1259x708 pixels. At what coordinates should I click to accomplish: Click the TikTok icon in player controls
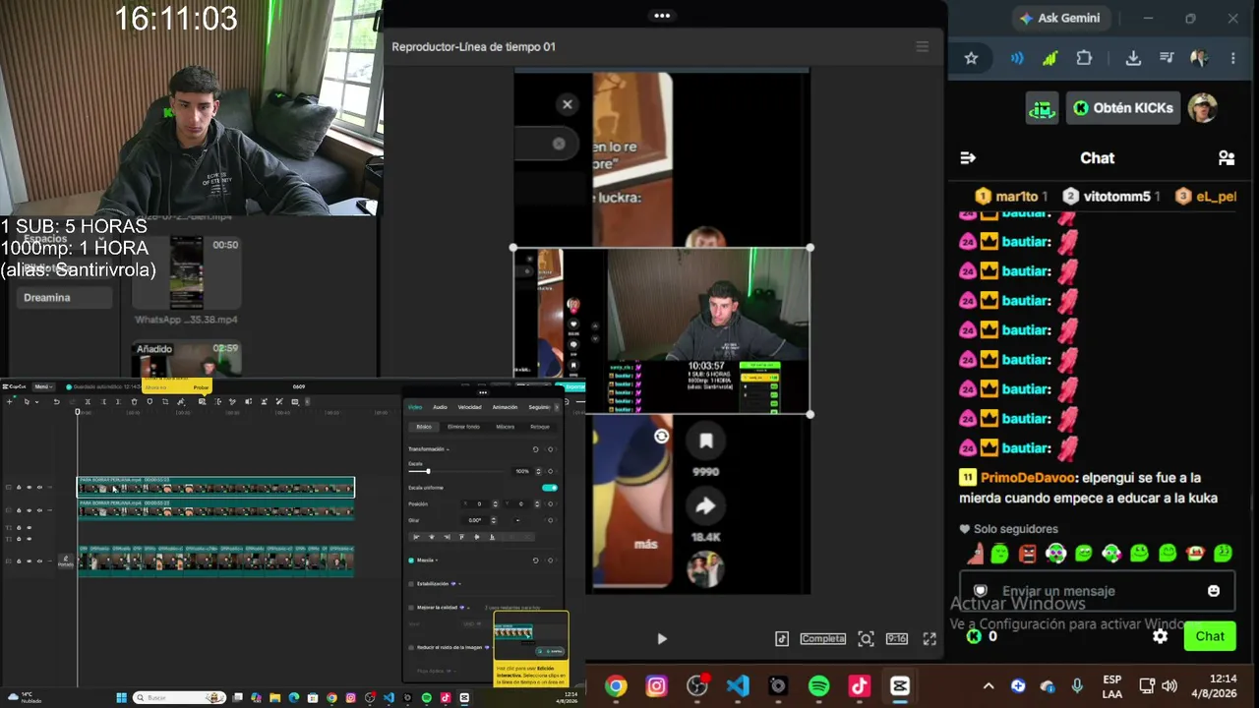coord(782,638)
